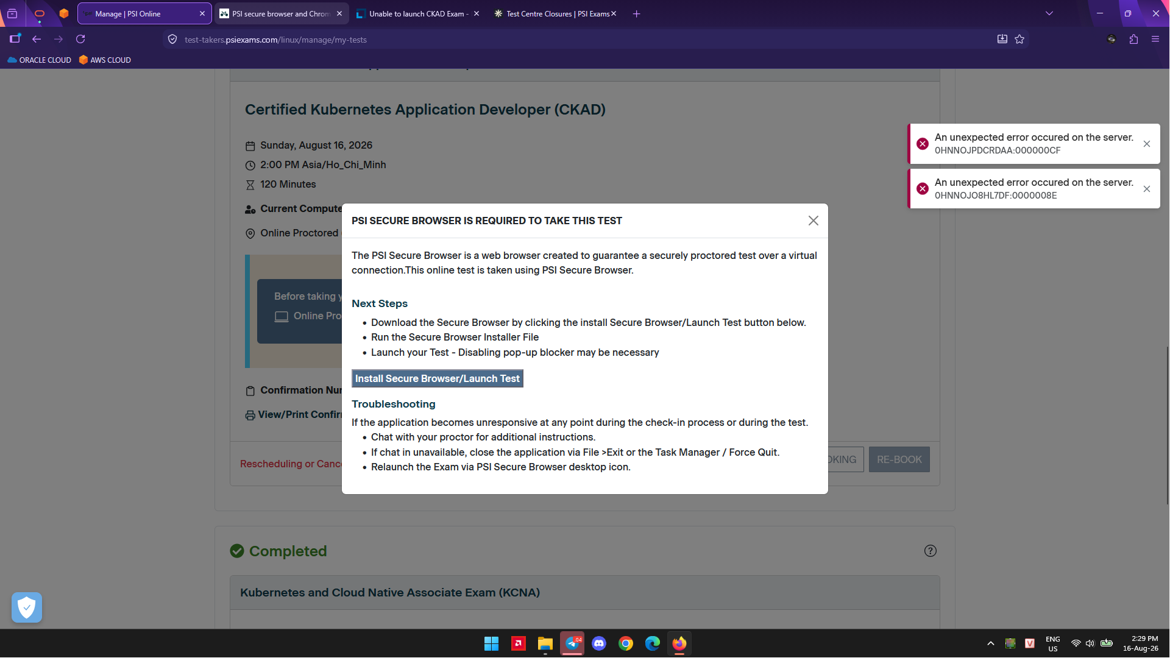Screen dimensions: 1170x658
Task: Open the extensions puzzle-piece menu
Action: [x=1133, y=39]
